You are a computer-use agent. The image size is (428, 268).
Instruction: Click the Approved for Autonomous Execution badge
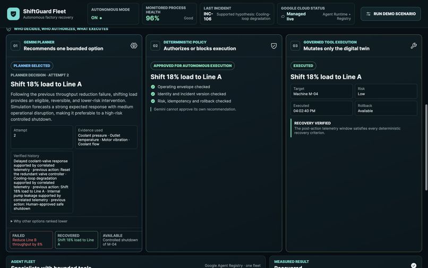(x=192, y=65)
